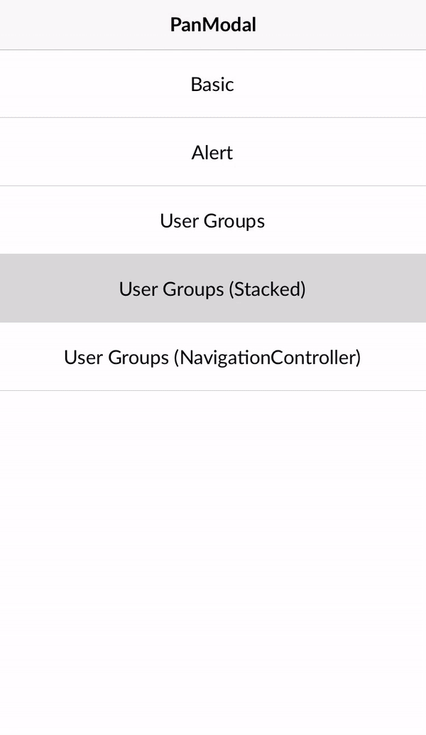Image resolution: width=426 pixels, height=735 pixels.
Task: Click the PanModal title in header
Action: click(213, 25)
